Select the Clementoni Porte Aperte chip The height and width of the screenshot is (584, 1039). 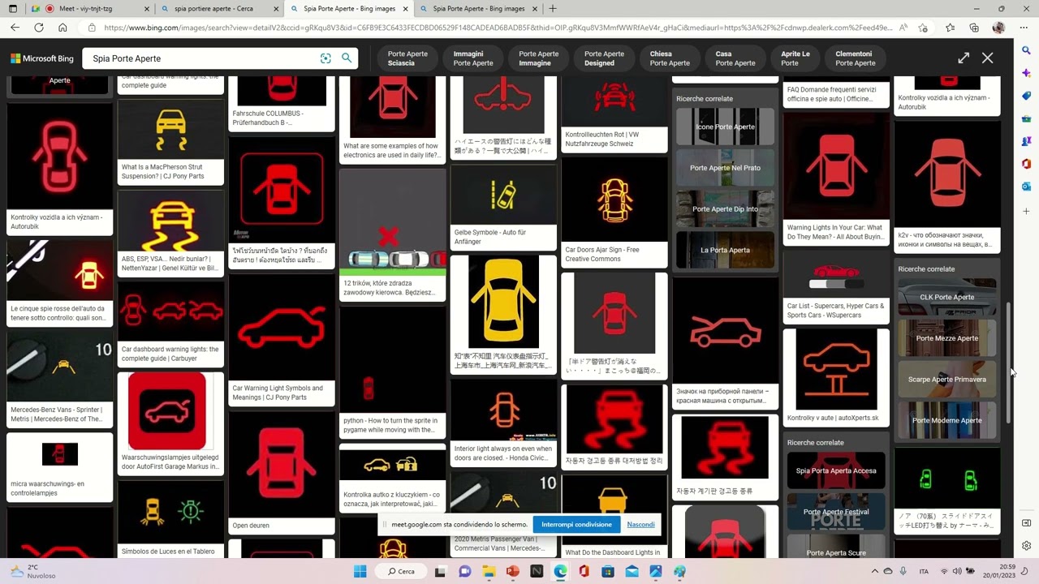[x=856, y=58]
